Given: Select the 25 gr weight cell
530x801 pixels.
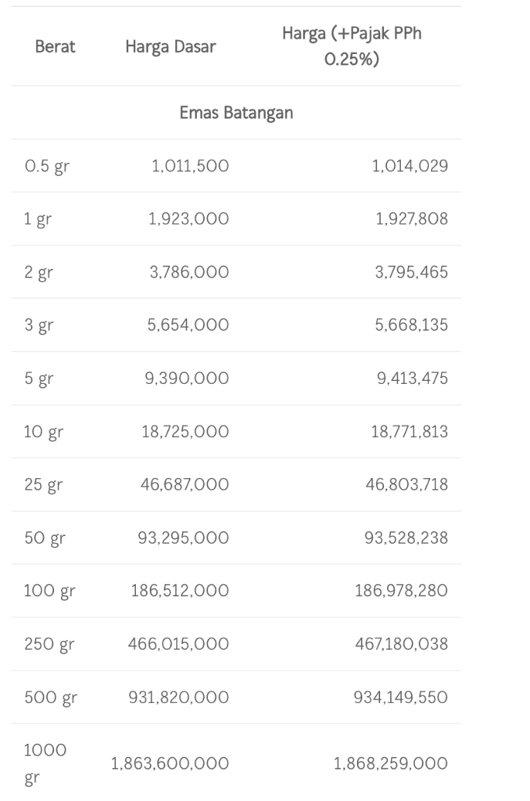Looking at the screenshot, I should point(43,484).
